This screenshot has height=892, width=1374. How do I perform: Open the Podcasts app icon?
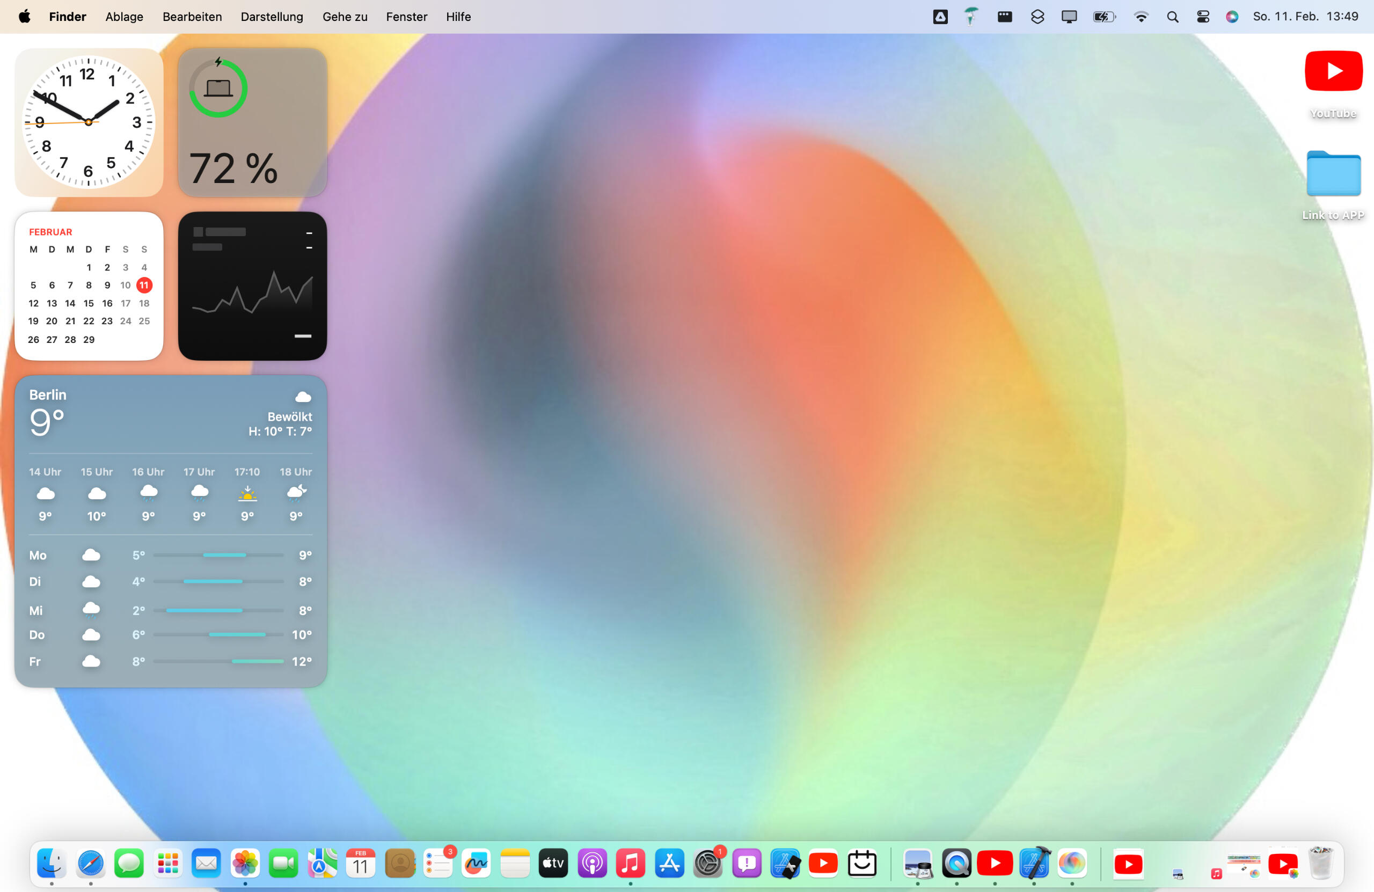[592, 863]
